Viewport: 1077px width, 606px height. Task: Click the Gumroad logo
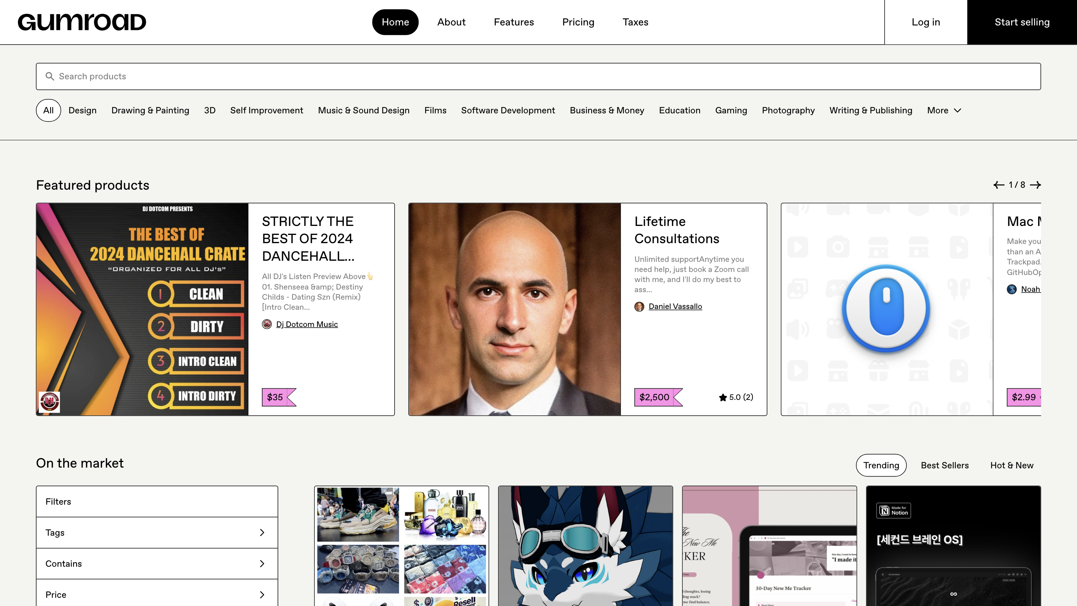click(82, 22)
